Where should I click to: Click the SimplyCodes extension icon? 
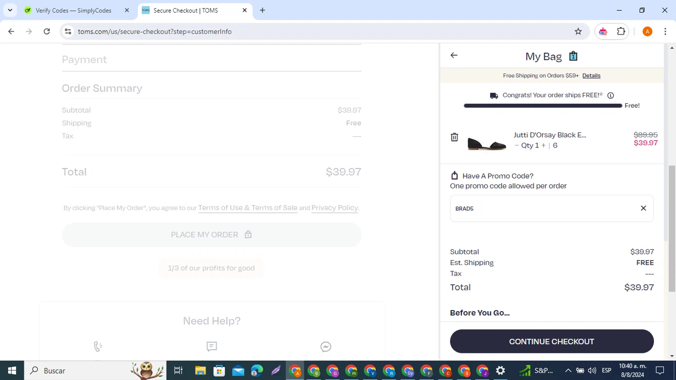click(603, 32)
